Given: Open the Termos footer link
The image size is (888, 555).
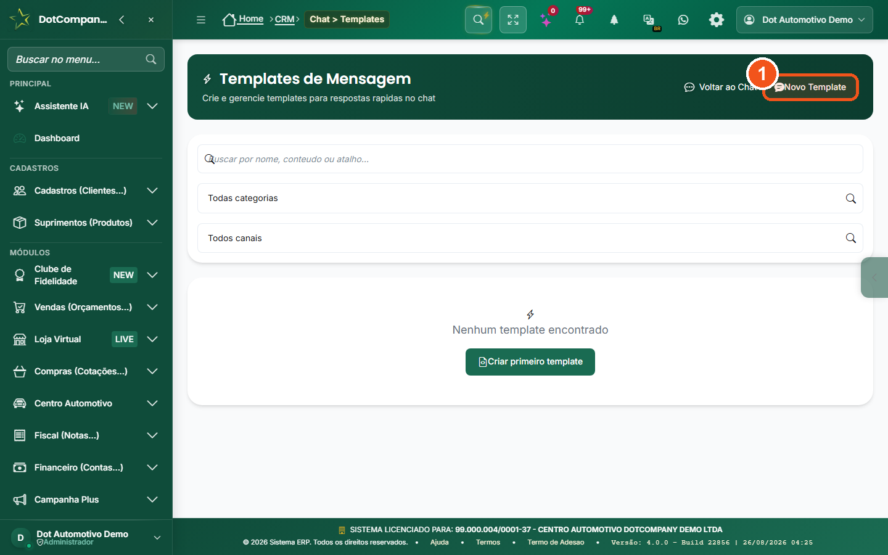Looking at the screenshot, I should pos(488,542).
